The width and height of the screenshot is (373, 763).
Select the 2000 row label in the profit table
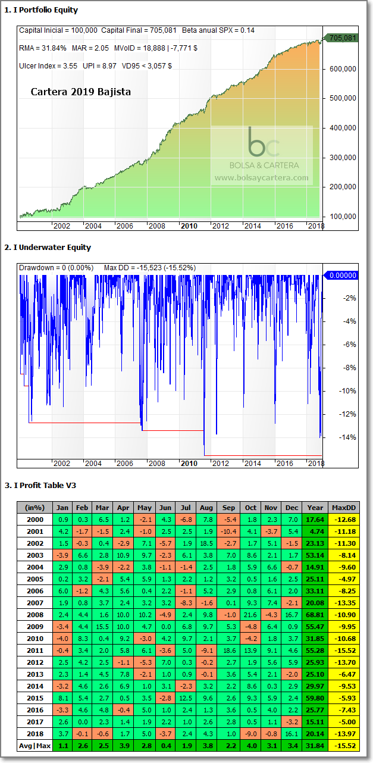coord(34,519)
